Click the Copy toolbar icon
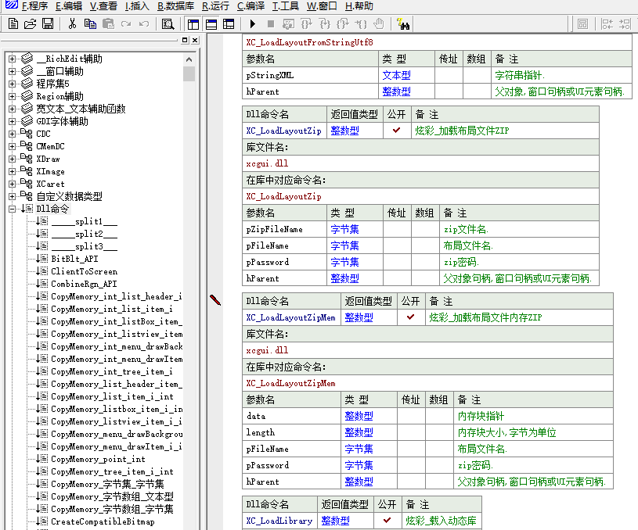The image size is (638, 530). [x=90, y=24]
